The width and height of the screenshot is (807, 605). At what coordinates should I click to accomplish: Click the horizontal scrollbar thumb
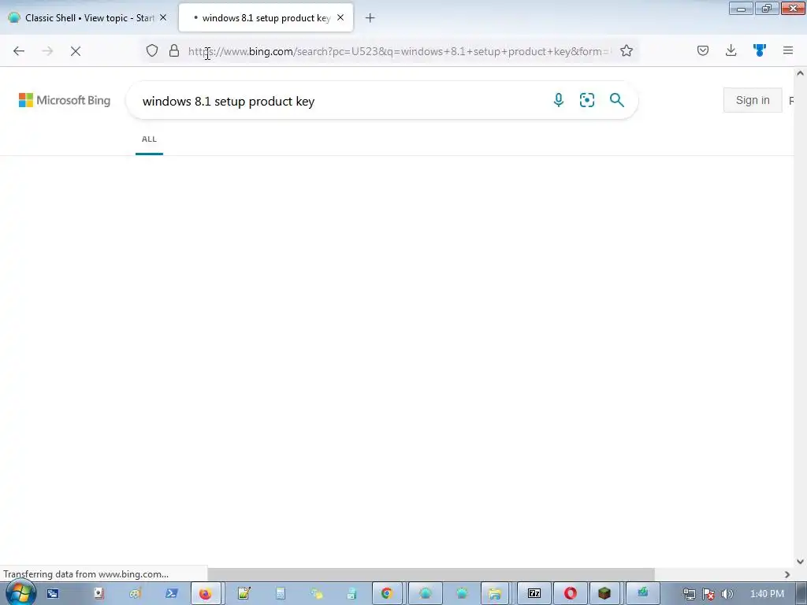[431, 574]
